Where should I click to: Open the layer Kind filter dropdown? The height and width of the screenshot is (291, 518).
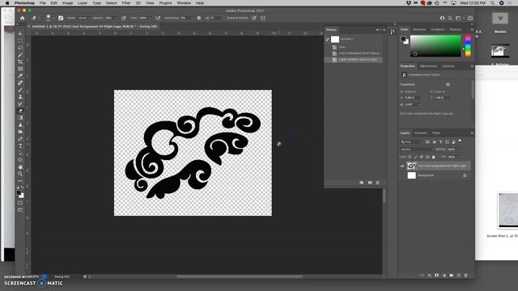click(412, 142)
